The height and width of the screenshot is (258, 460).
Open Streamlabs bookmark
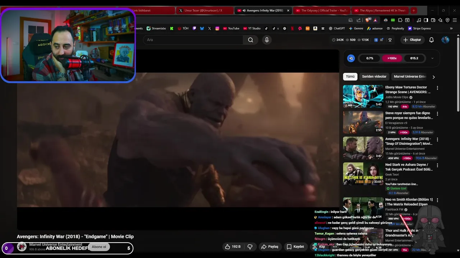click(x=156, y=28)
